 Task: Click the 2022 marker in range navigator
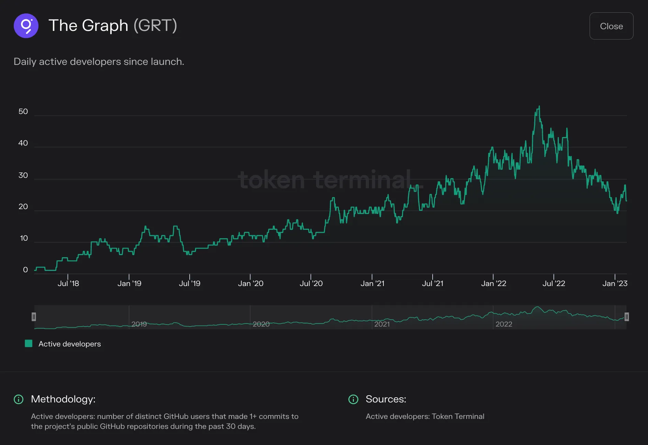(x=504, y=324)
